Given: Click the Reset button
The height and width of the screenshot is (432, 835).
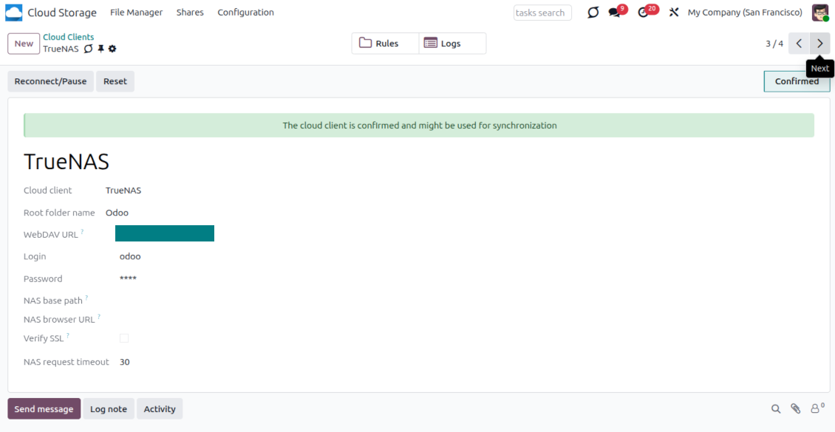Looking at the screenshot, I should pyautogui.click(x=115, y=81).
